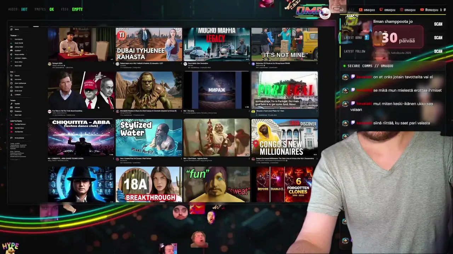Viewport: 453px width, 254px height.
Task: Open the МИРАЖ mix thumbnail
Action: [217, 90]
